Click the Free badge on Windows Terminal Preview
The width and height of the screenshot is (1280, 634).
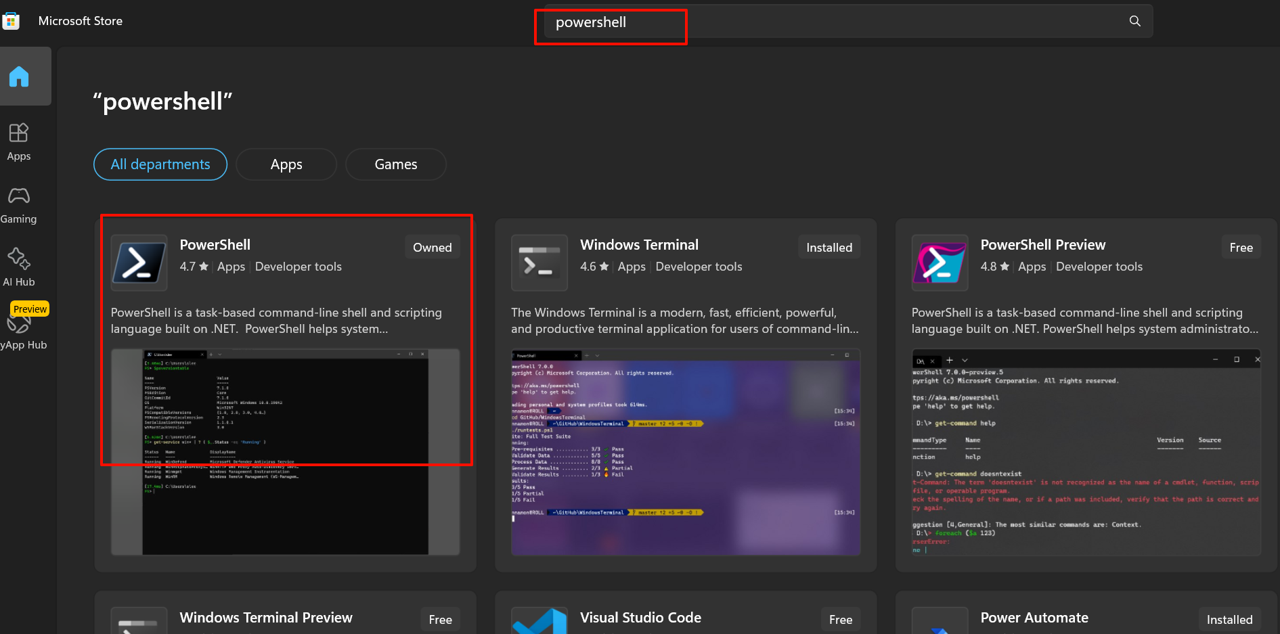(440, 619)
